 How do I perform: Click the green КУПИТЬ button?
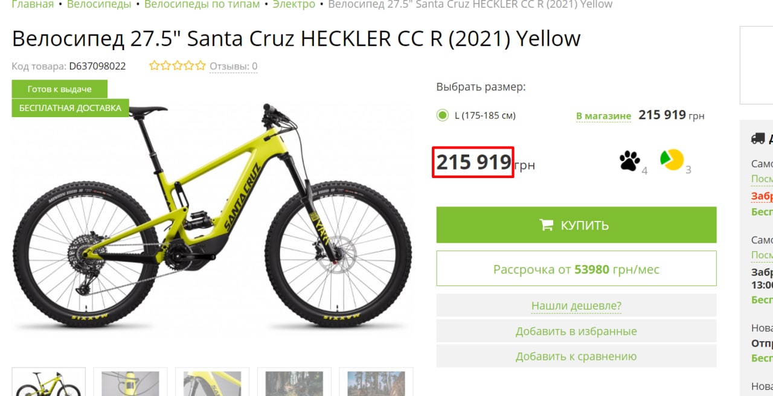[x=576, y=225]
